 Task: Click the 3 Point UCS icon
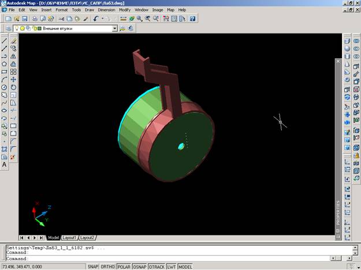pos(347,237)
